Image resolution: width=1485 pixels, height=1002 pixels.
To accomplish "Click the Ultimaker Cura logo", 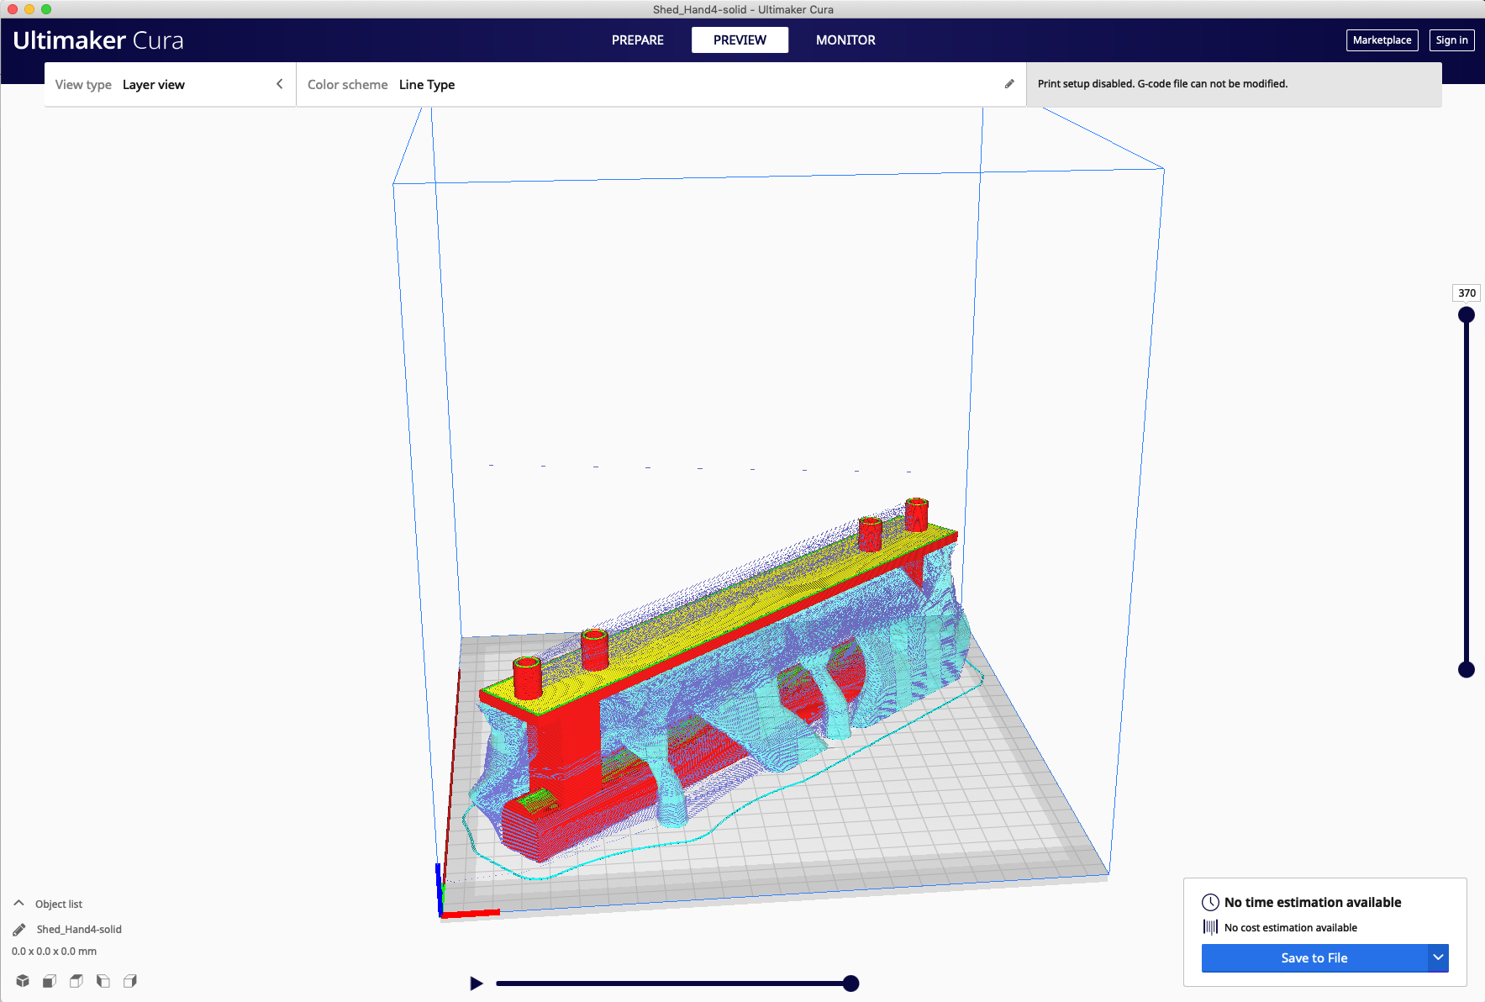I will (x=98, y=40).
